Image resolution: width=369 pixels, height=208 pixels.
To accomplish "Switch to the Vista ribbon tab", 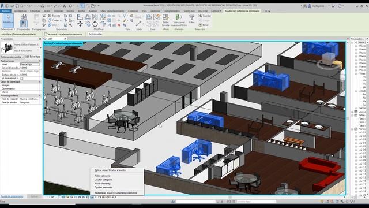I will pyautogui.click(x=144, y=11).
